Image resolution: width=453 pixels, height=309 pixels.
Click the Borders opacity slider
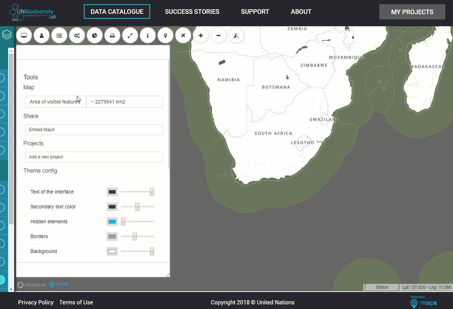click(x=137, y=236)
